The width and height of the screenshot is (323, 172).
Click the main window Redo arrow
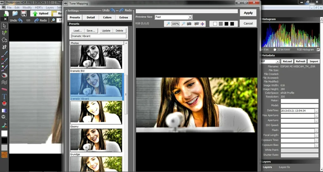pyautogui.click(x=37, y=20)
